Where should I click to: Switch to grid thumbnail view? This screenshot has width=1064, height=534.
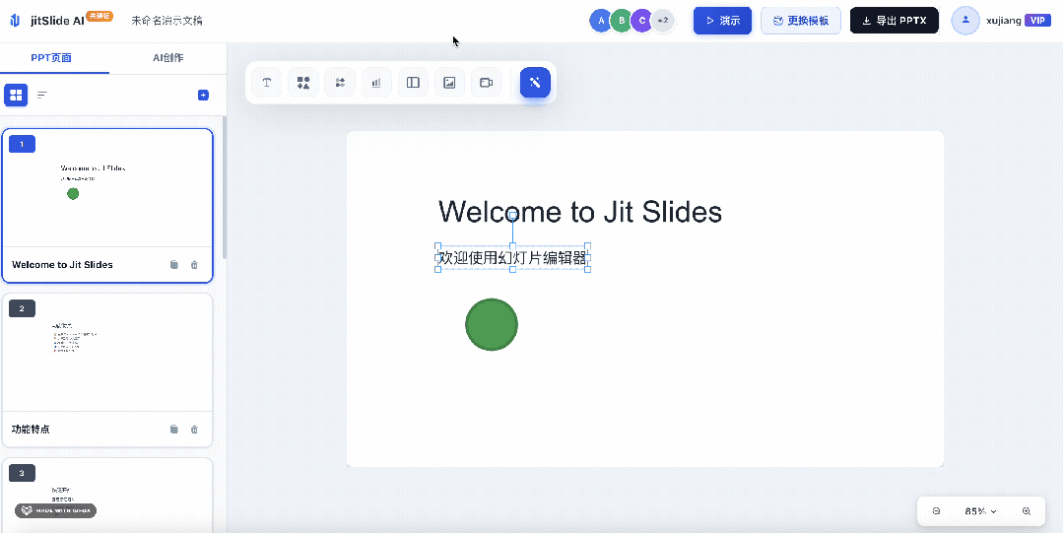click(16, 95)
